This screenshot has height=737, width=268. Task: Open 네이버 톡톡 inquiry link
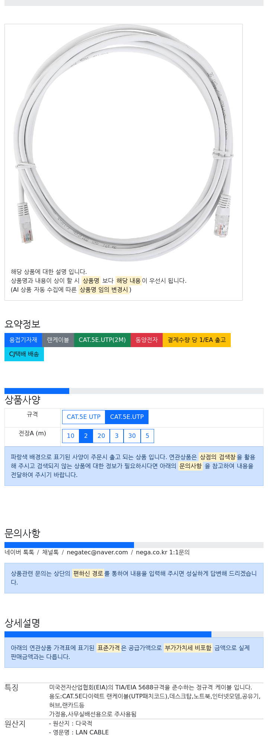(x=19, y=552)
